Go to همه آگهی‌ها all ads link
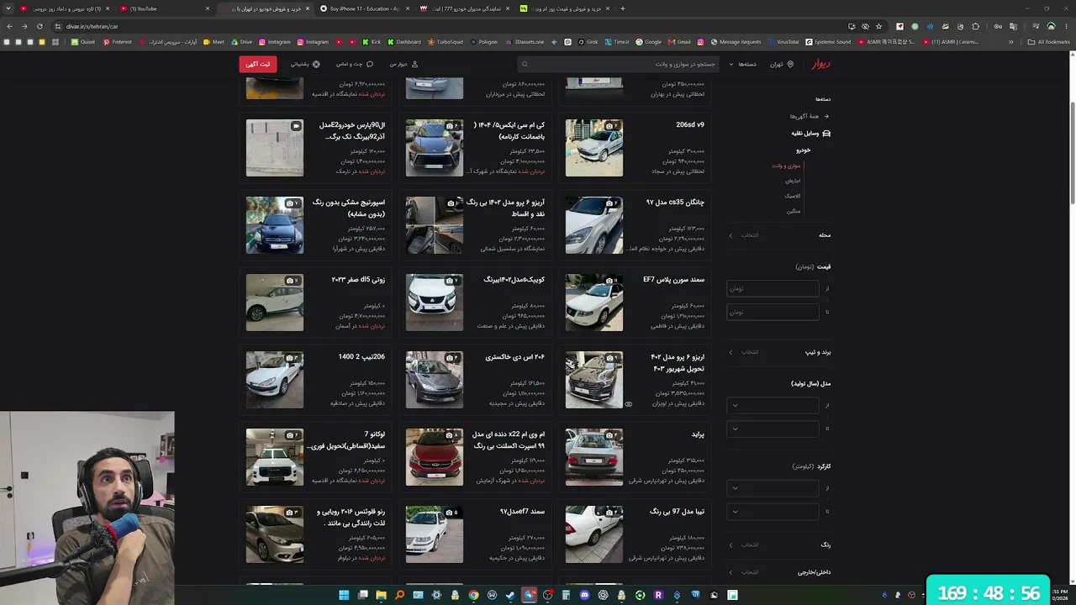1076x605 pixels. 810,116
